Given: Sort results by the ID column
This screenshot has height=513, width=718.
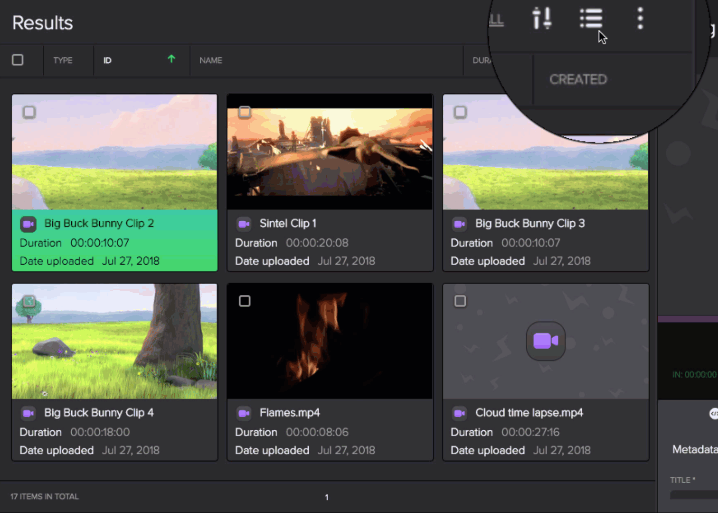Looking at the screenshot, I should point(108,60).
